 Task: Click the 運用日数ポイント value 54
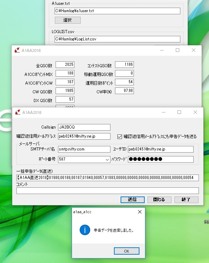pos(124,82)
